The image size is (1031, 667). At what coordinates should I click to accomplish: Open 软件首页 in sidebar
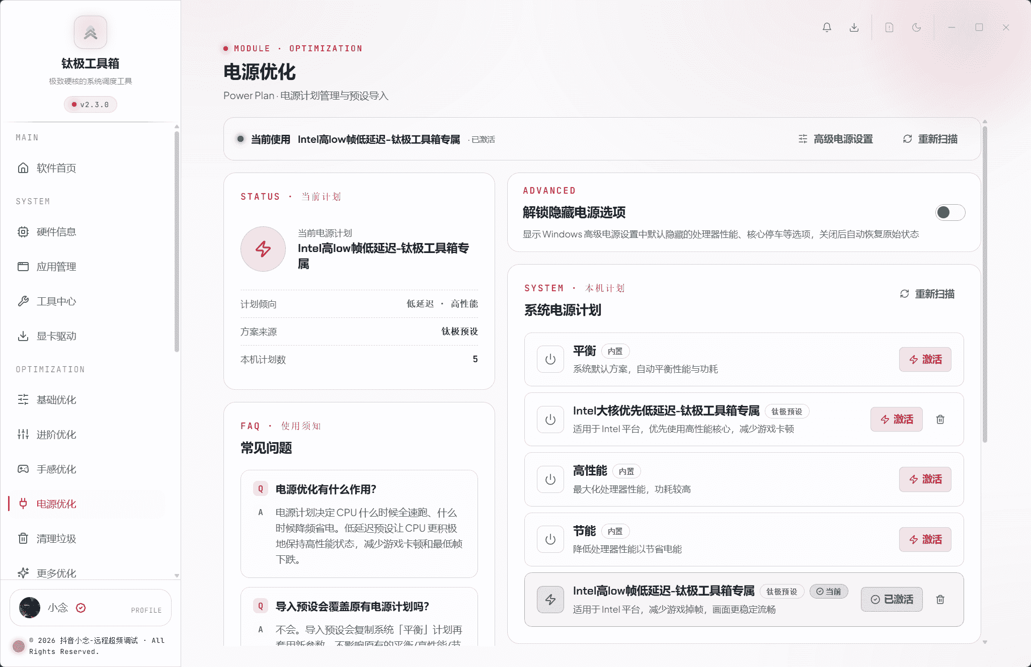coord(91,168)
